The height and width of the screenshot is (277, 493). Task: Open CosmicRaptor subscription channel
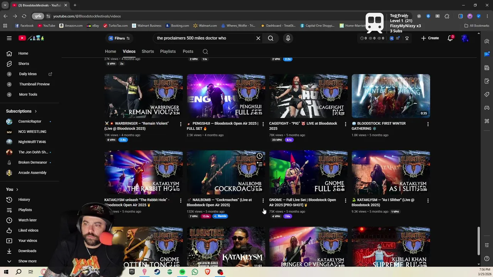(30, 122)
